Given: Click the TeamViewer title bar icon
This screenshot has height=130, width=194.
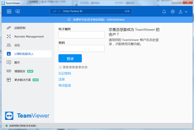Looking at the screenshot, I should (x=3, y=3).
